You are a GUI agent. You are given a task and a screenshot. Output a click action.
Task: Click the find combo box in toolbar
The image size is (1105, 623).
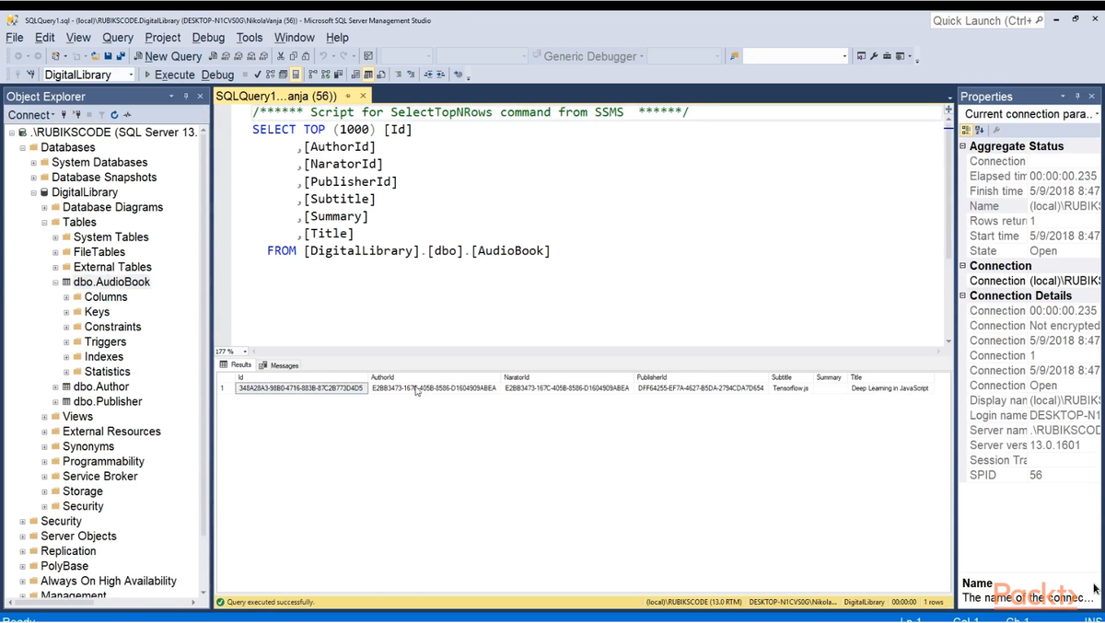coord(795,56)
